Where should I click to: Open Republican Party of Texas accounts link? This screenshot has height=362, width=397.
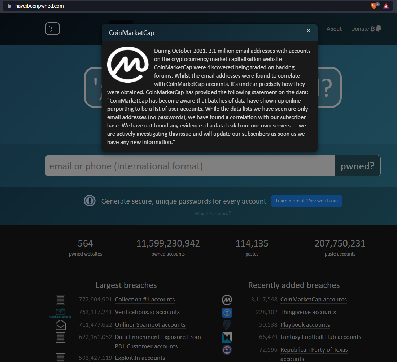pos(314,354)
